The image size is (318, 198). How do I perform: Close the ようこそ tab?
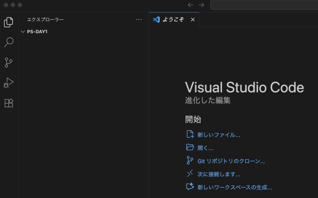pyautogui.click(x=193, y=19)
